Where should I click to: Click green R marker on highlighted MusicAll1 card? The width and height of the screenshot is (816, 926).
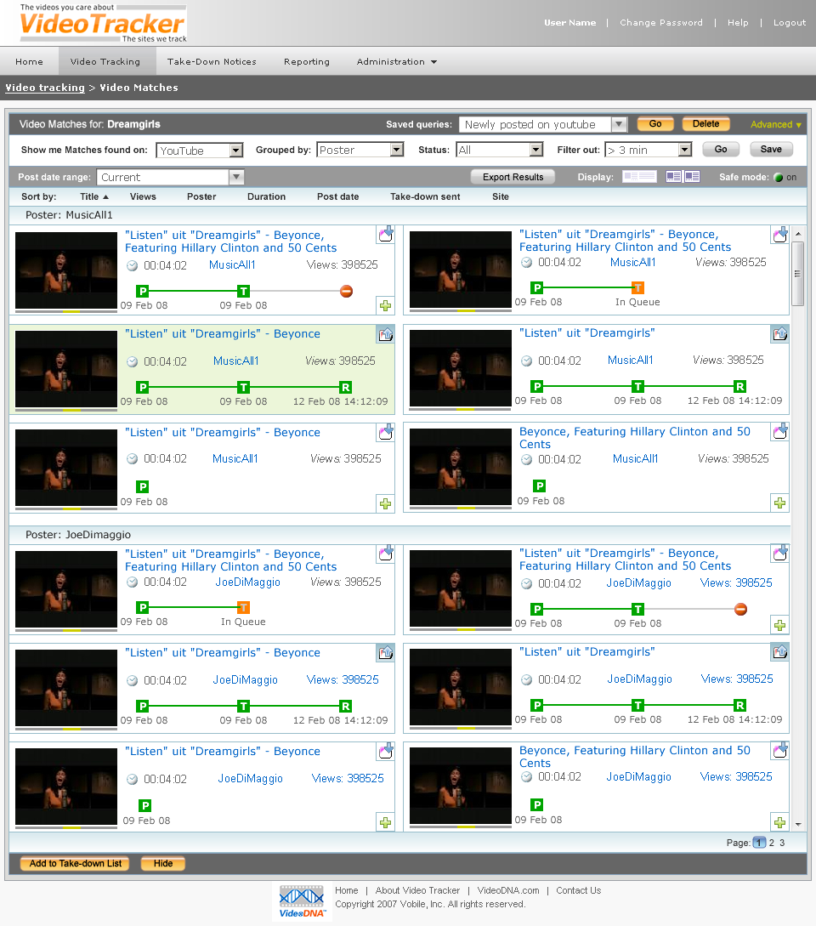click(x=345, y=388)
